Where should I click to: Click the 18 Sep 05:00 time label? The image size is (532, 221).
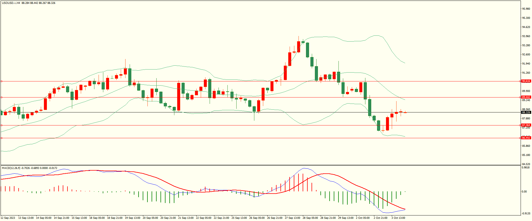[x=97, y=218]
